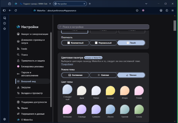
Task: Pick the Дым theme color
Action: click(x=82, y=90)
